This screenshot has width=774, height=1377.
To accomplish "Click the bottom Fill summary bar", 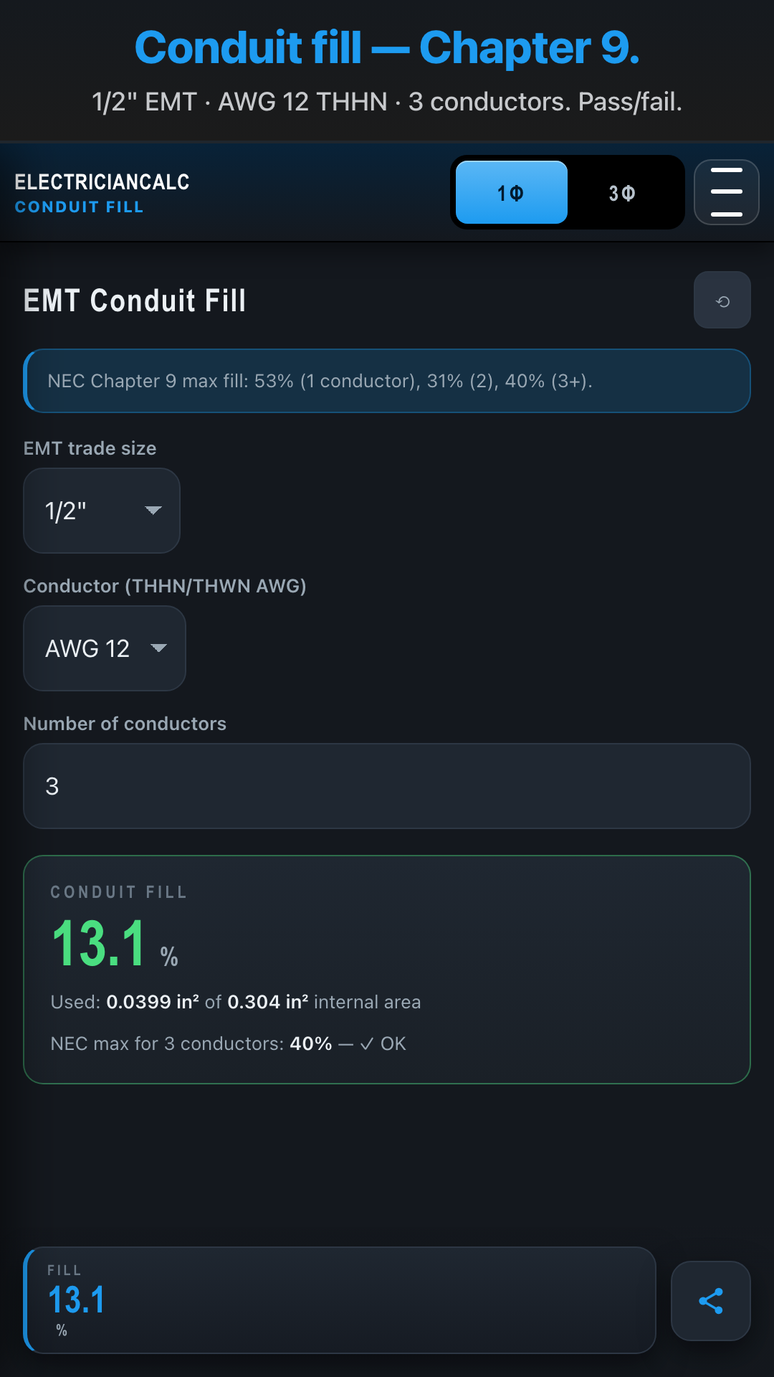I will click(340, 1300).
